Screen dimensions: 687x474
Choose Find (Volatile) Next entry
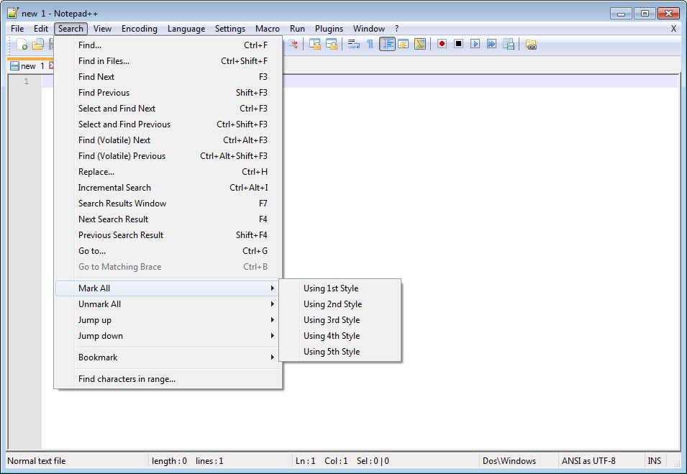click(x=168, y=140)
